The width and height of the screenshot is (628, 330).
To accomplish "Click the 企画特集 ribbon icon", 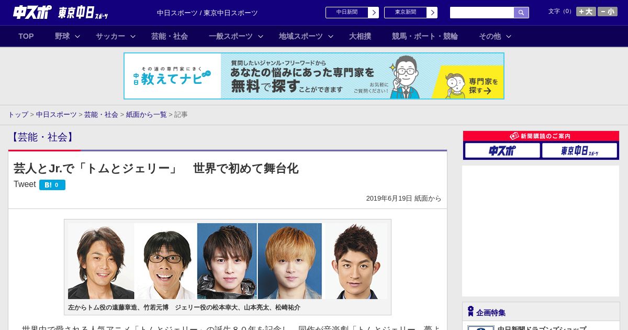I will click(x=470, y=312).
